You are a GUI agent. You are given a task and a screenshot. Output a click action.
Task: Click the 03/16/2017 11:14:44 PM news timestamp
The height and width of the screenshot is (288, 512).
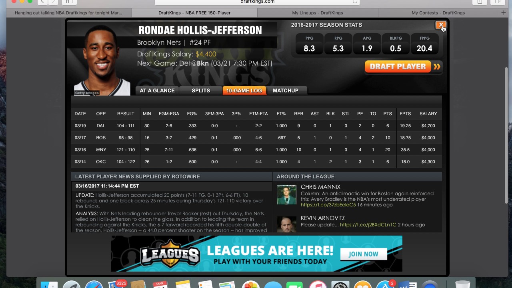107,186
